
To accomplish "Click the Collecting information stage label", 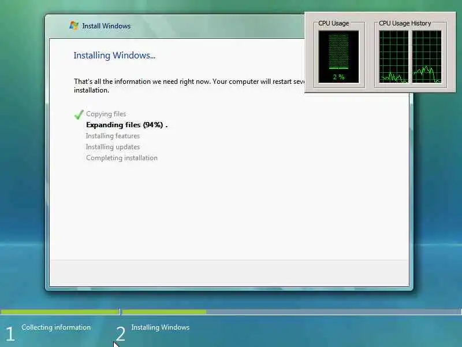I will tap(56, 327).
